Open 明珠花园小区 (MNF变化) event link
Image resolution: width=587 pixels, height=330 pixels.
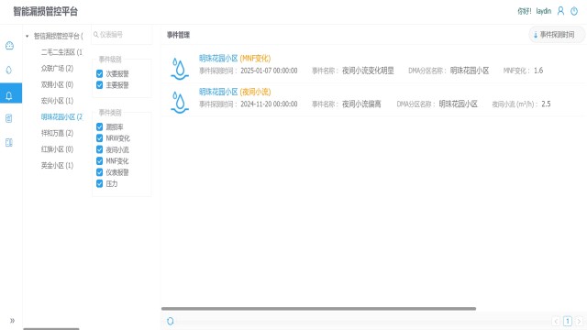[x=235, y=59]
